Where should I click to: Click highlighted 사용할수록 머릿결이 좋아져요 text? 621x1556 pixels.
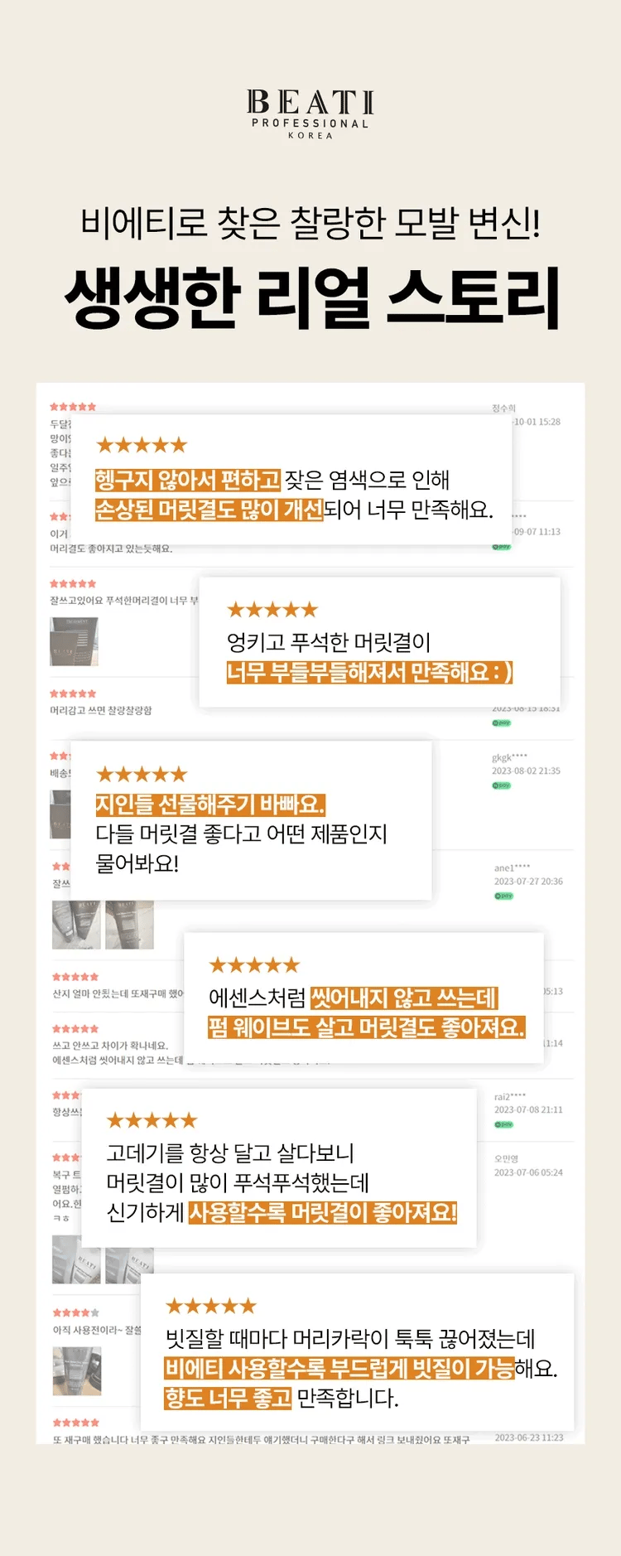point(323,1213)
